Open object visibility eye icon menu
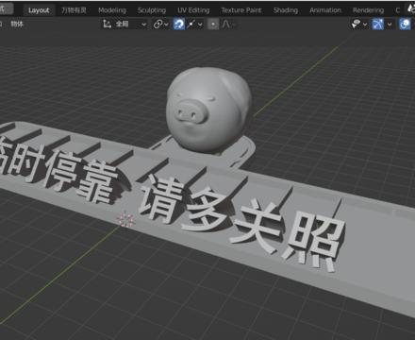Screen dimensions: 415x340 358,25
